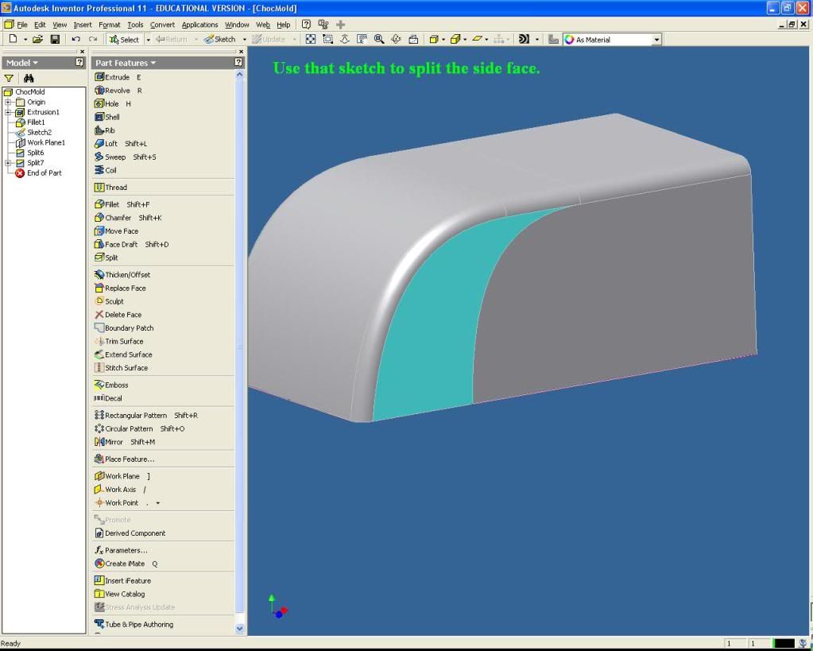Click the Sketch button in the toolbar
This screenshot has height=651, width=813.
pos(220,39)
